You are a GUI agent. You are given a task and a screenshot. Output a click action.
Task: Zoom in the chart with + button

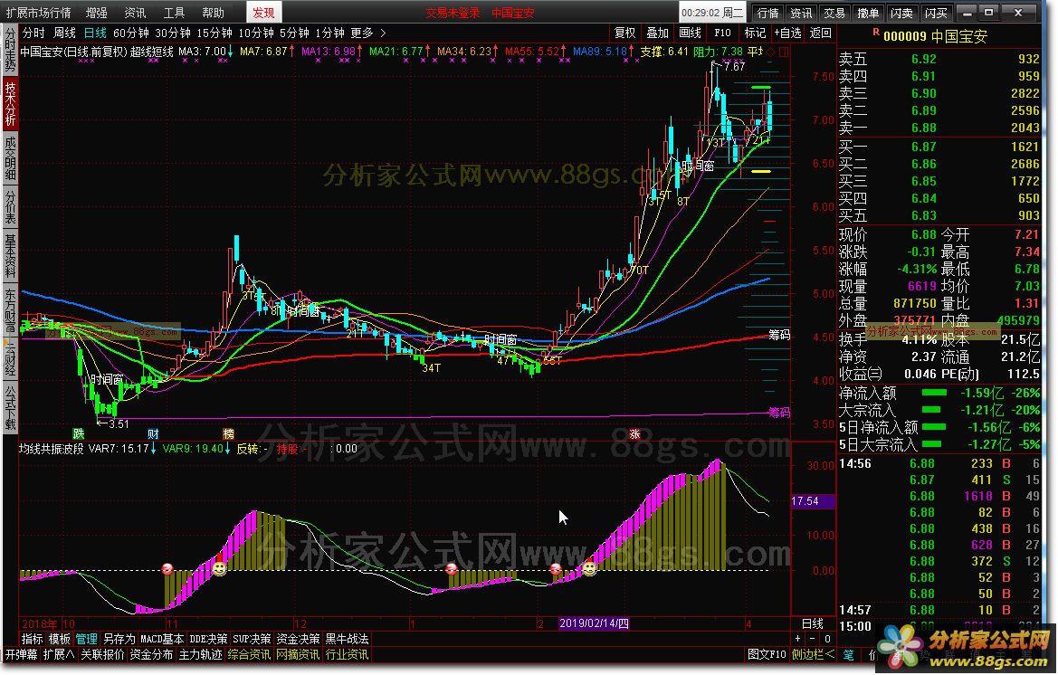(798, 640)
